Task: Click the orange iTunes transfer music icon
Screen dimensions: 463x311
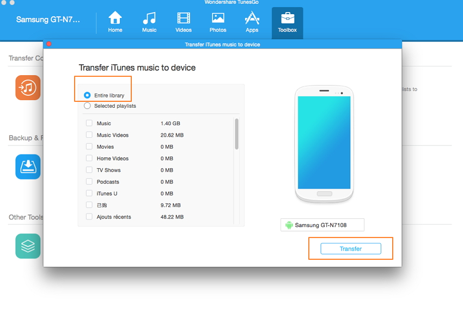Action: tap(28, 88)
